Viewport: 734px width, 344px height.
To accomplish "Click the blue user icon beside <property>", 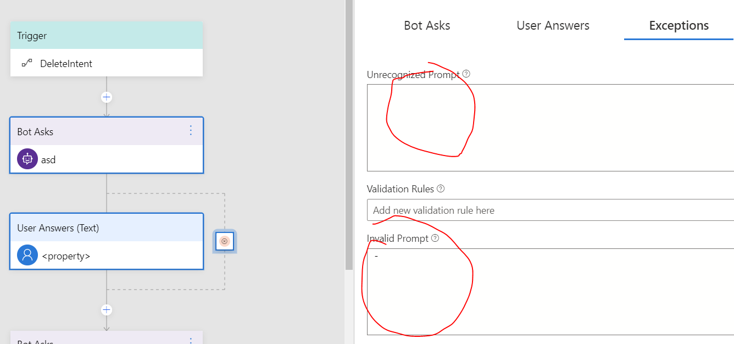I will pyautogui.click(x=27, y=255).
